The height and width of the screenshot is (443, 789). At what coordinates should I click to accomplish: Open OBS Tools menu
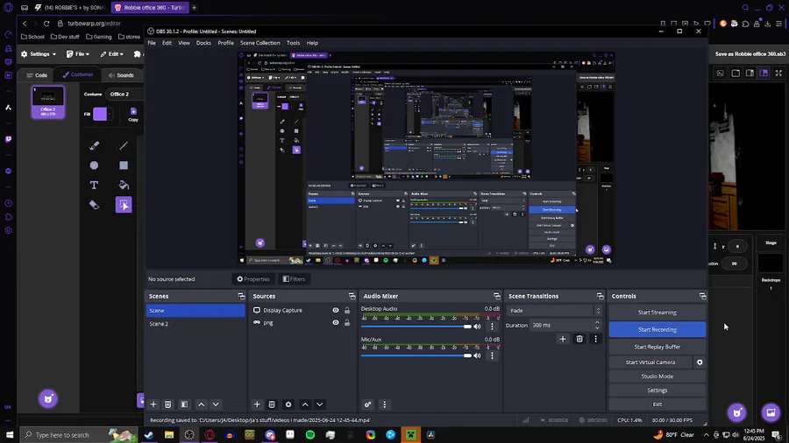point(293,43)
